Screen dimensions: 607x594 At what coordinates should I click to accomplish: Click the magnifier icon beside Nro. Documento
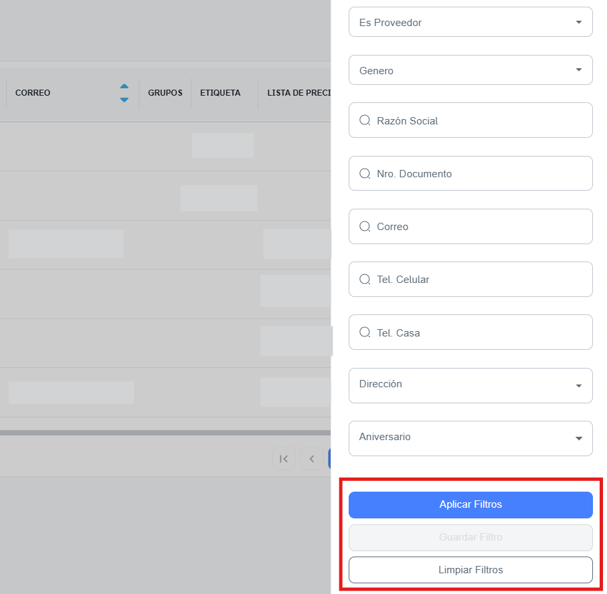tap(365, 173)
